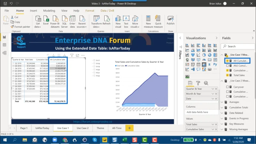Select the scatter chart visualization
Image resolution: width=256 pixels, height=144 pixels.
(198, 55)
